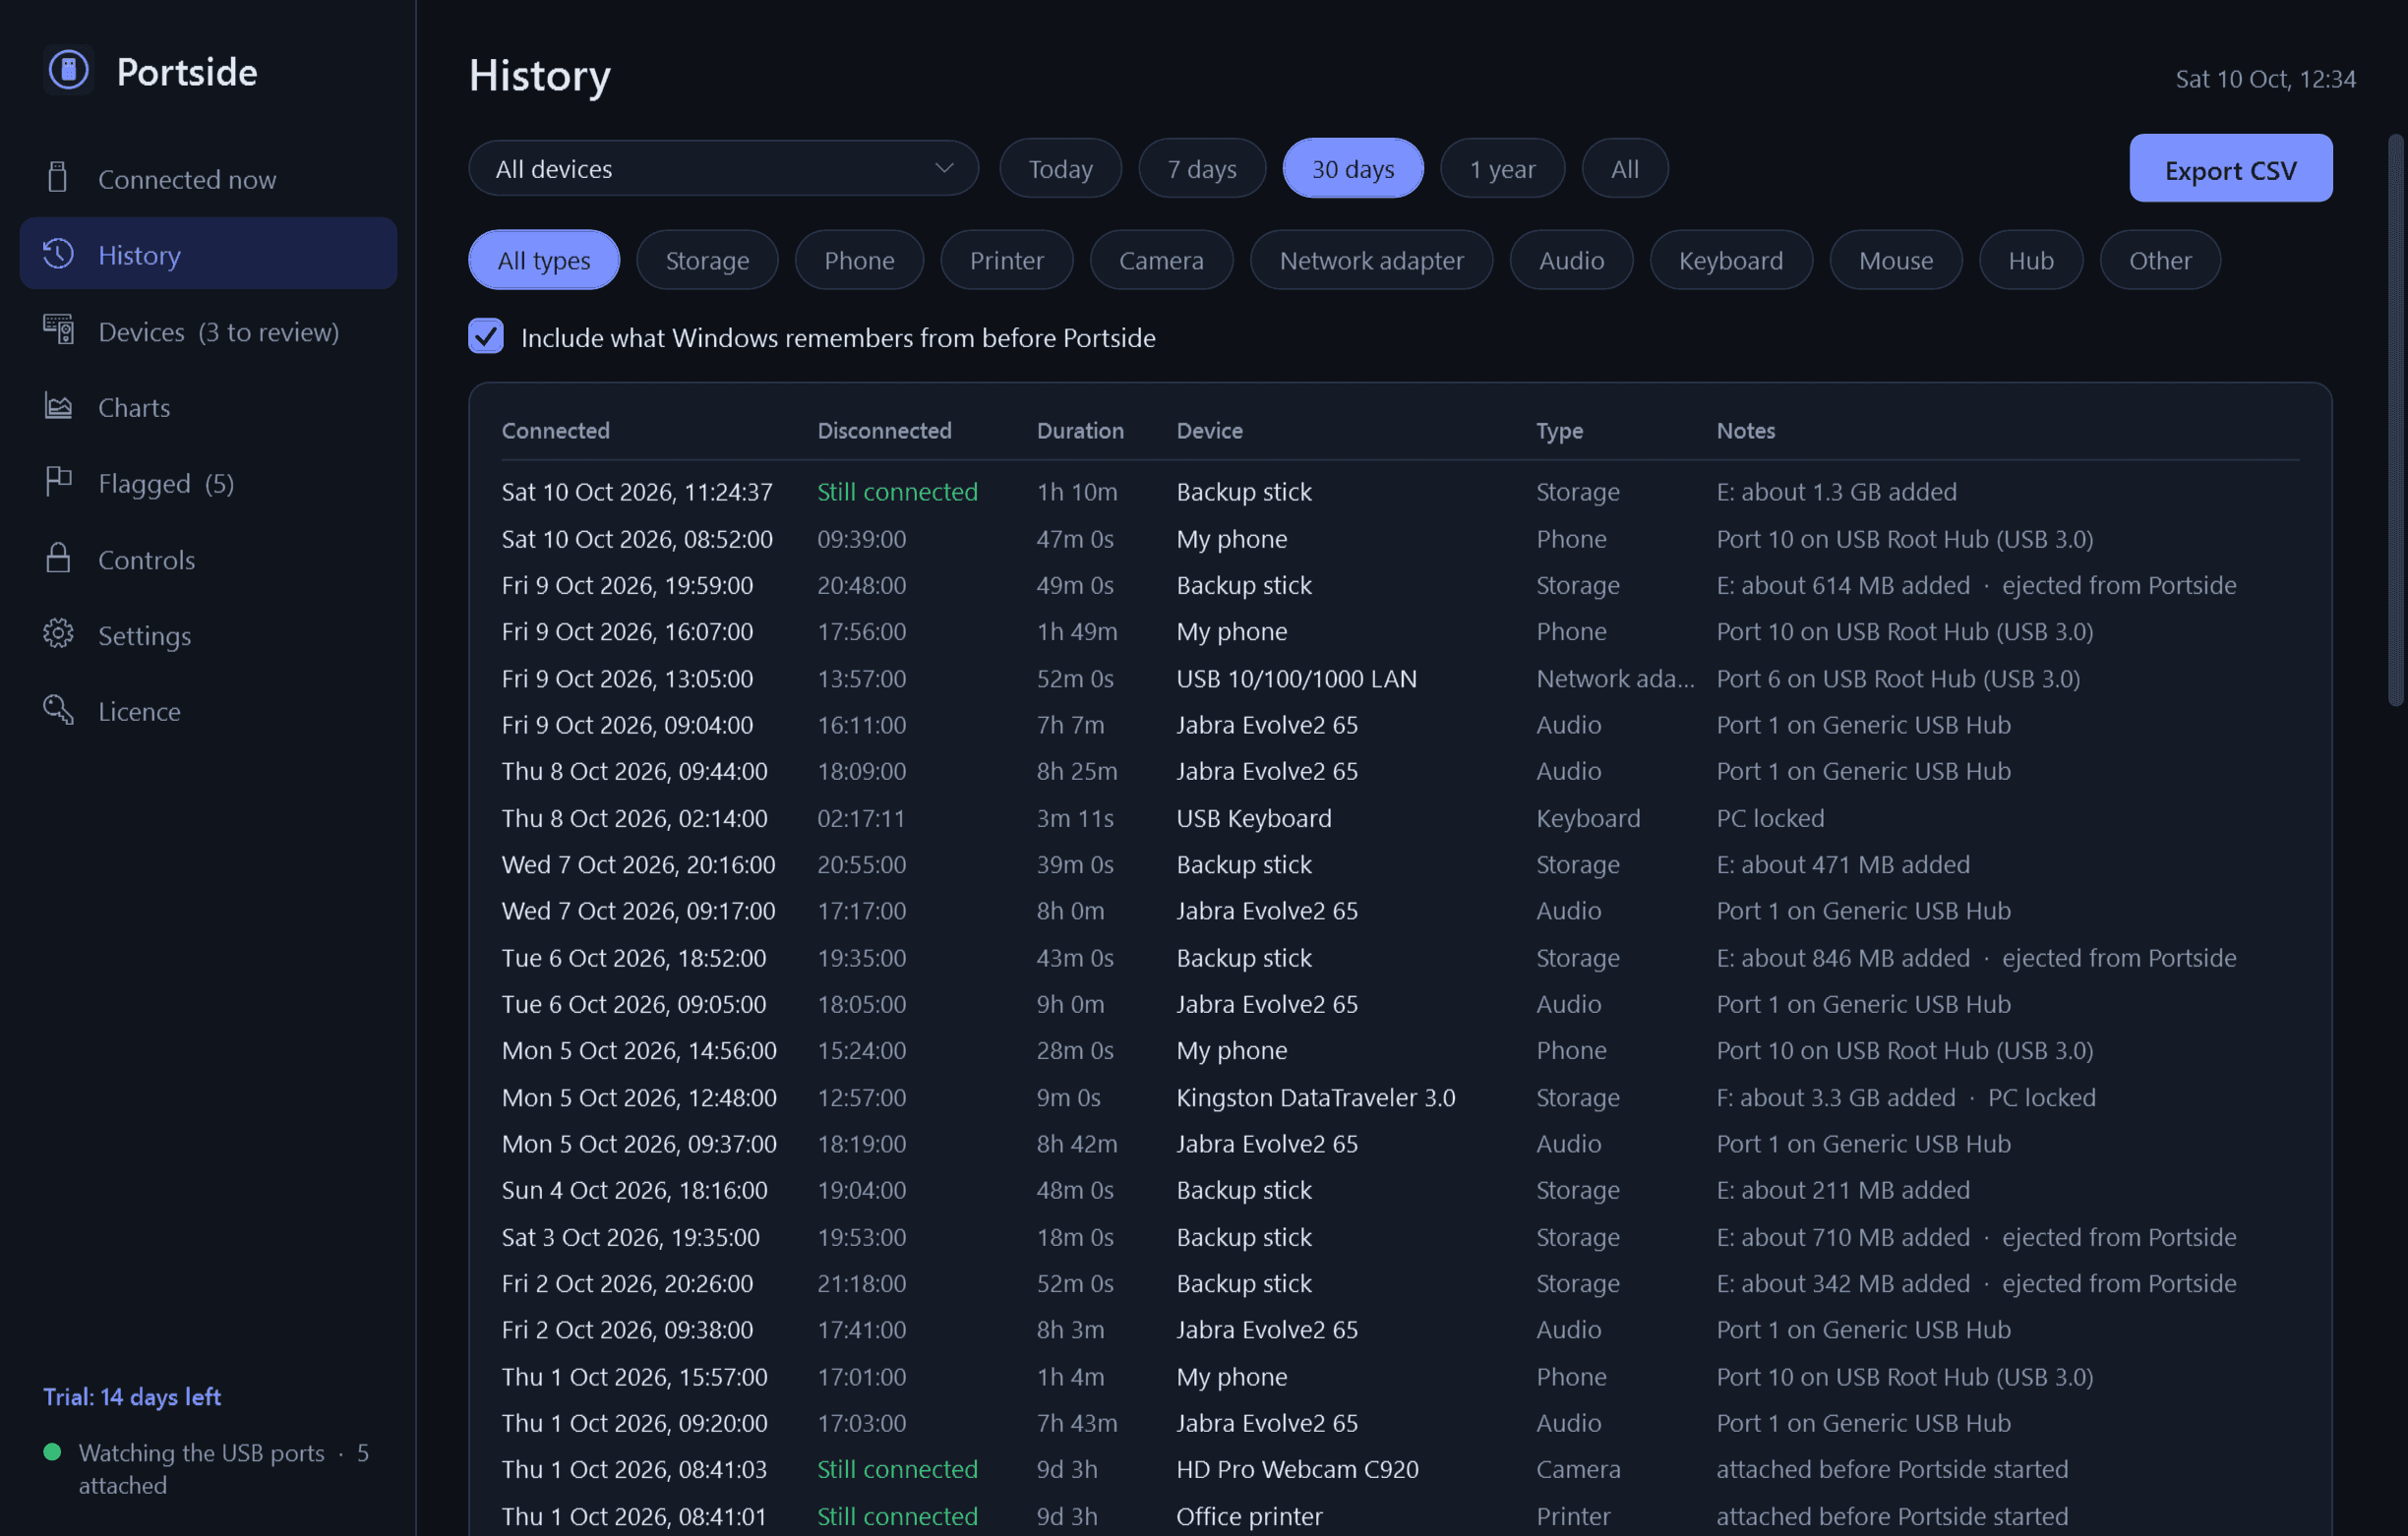Untick Include what Windows remembers checkbox
The width and height of the screenshot is (2408, 1536).
pos(486,336)
